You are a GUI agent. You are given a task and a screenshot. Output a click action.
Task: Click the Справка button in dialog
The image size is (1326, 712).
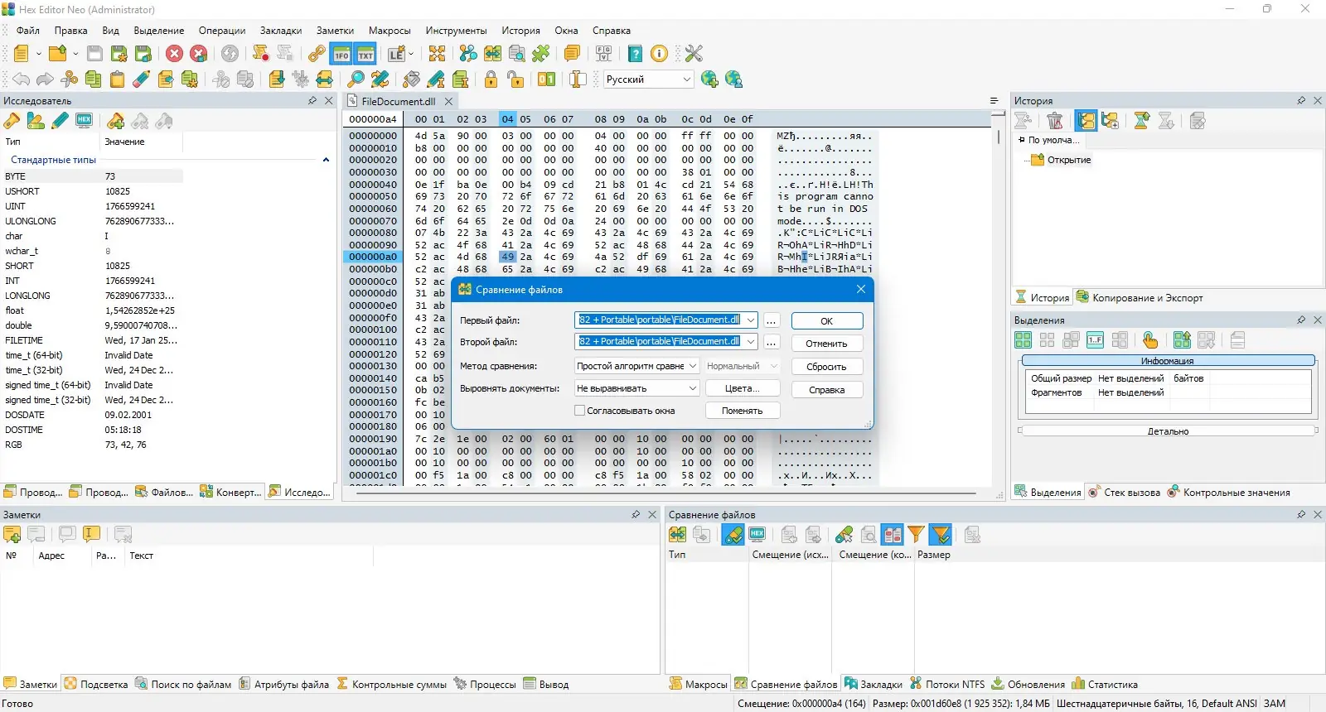827,390
